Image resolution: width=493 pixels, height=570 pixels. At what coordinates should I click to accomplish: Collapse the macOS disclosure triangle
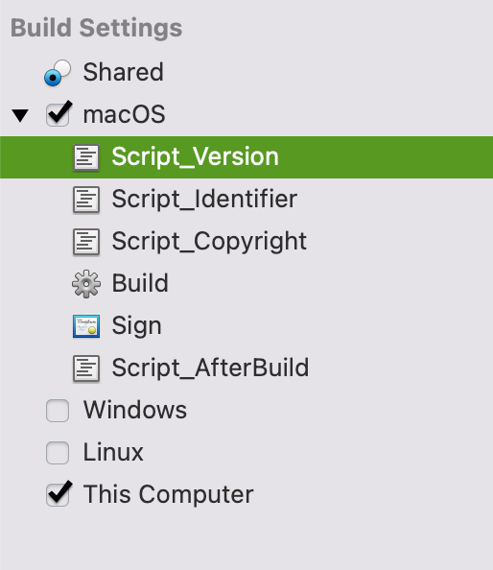click(x=20, y=115)
